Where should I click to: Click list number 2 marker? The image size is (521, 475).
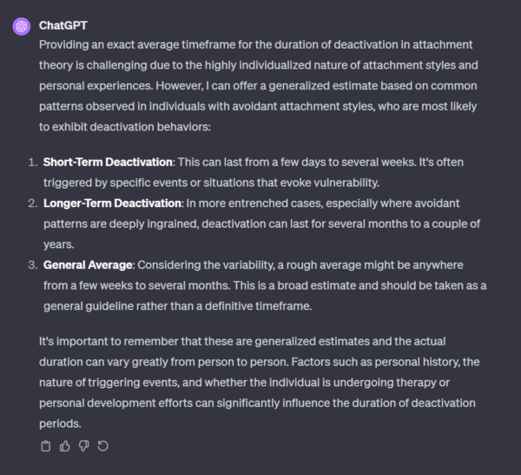33,203
